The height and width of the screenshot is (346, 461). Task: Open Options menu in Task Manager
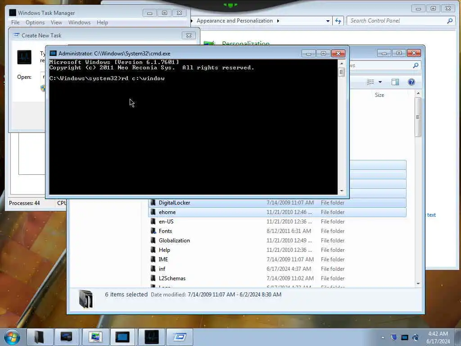(x=35, y=23)
